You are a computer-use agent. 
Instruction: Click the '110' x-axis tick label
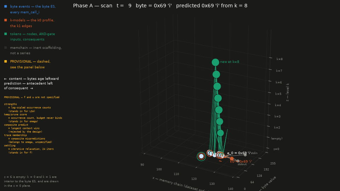[x=176, y=174]
